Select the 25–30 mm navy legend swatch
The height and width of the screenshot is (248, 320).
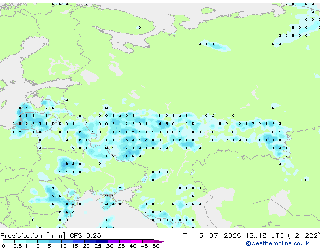point(101,241)
